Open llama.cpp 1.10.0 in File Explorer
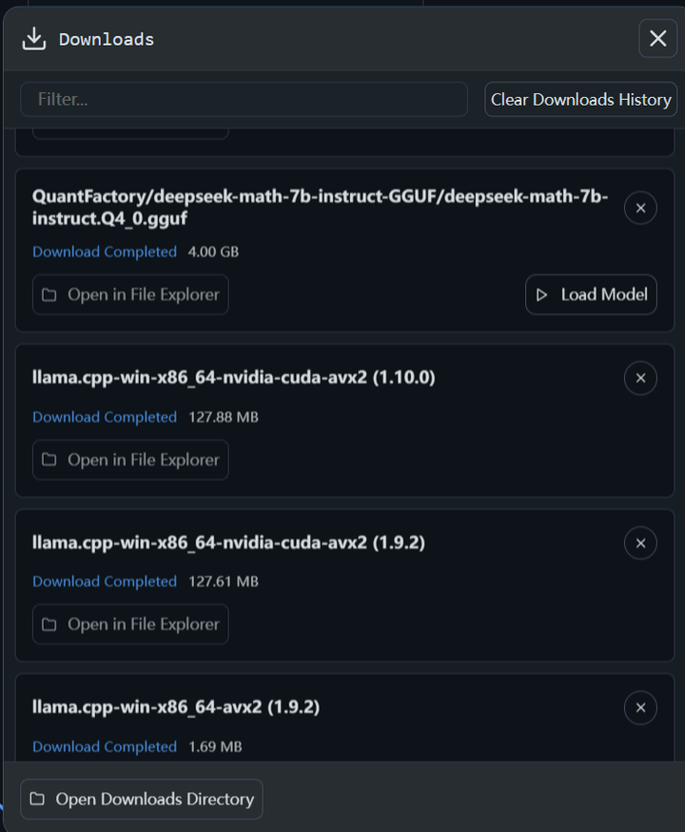 tap(130, 460)
